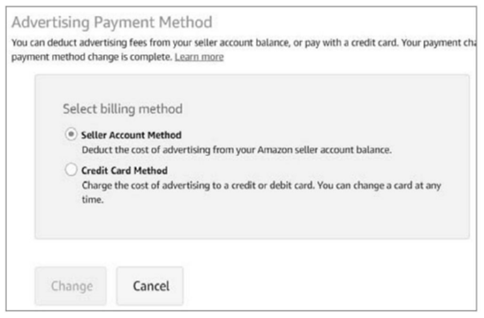This screenshot has width=484, height=318.
Task: Choose the Credit Card Method radio button
Action: click(71, 171)
